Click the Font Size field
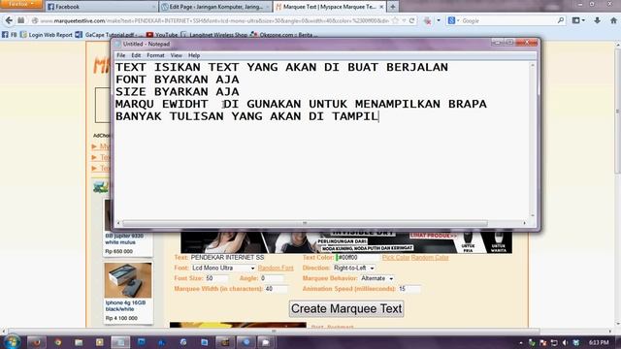This screenshot has width=621, height=349. click(x=216, y=278)
